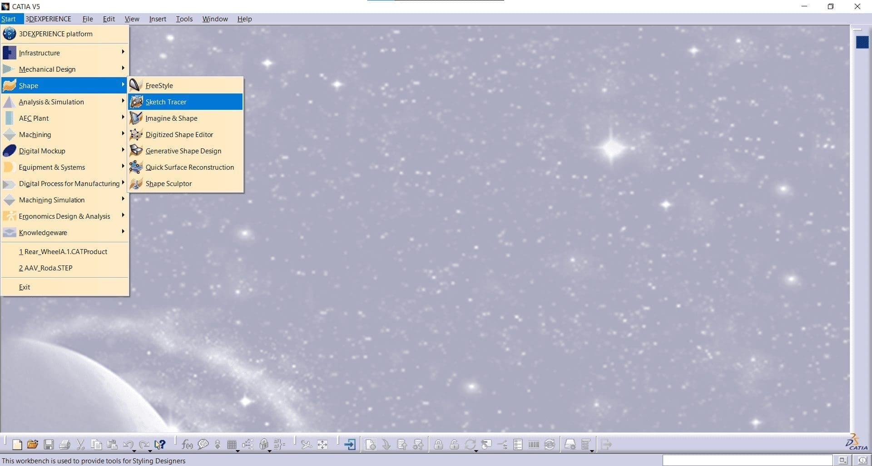Image resolution: width=872 pixels, height=466 pixels.
Task: Open recent file Rear_WheelA.1.CATProduct
Action: [x=64, y=251]
